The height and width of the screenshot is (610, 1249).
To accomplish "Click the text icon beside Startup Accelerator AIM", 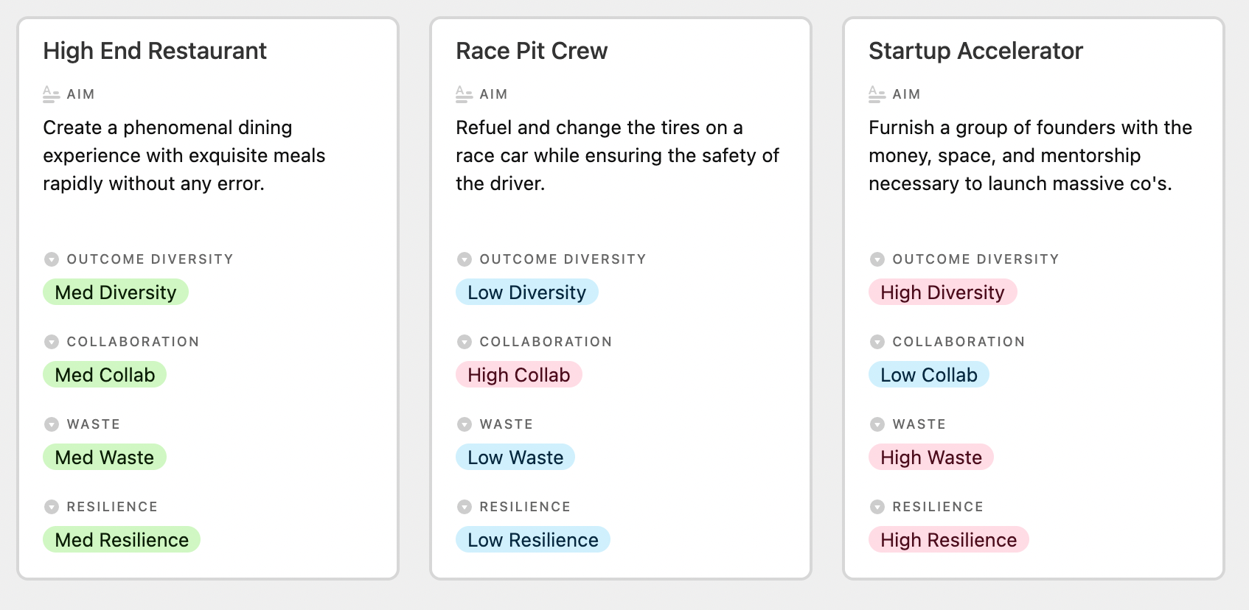I will 877,94.
